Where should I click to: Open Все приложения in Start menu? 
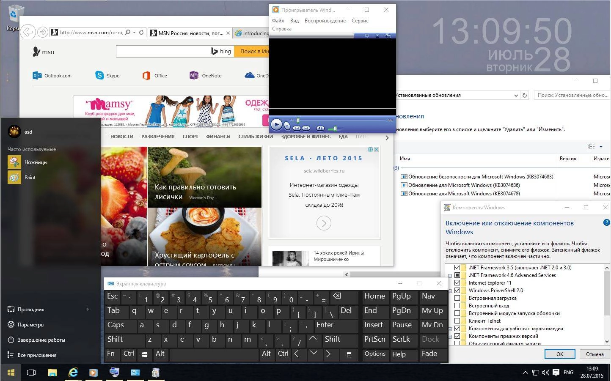pyautogui.click(x=32, y=355)
